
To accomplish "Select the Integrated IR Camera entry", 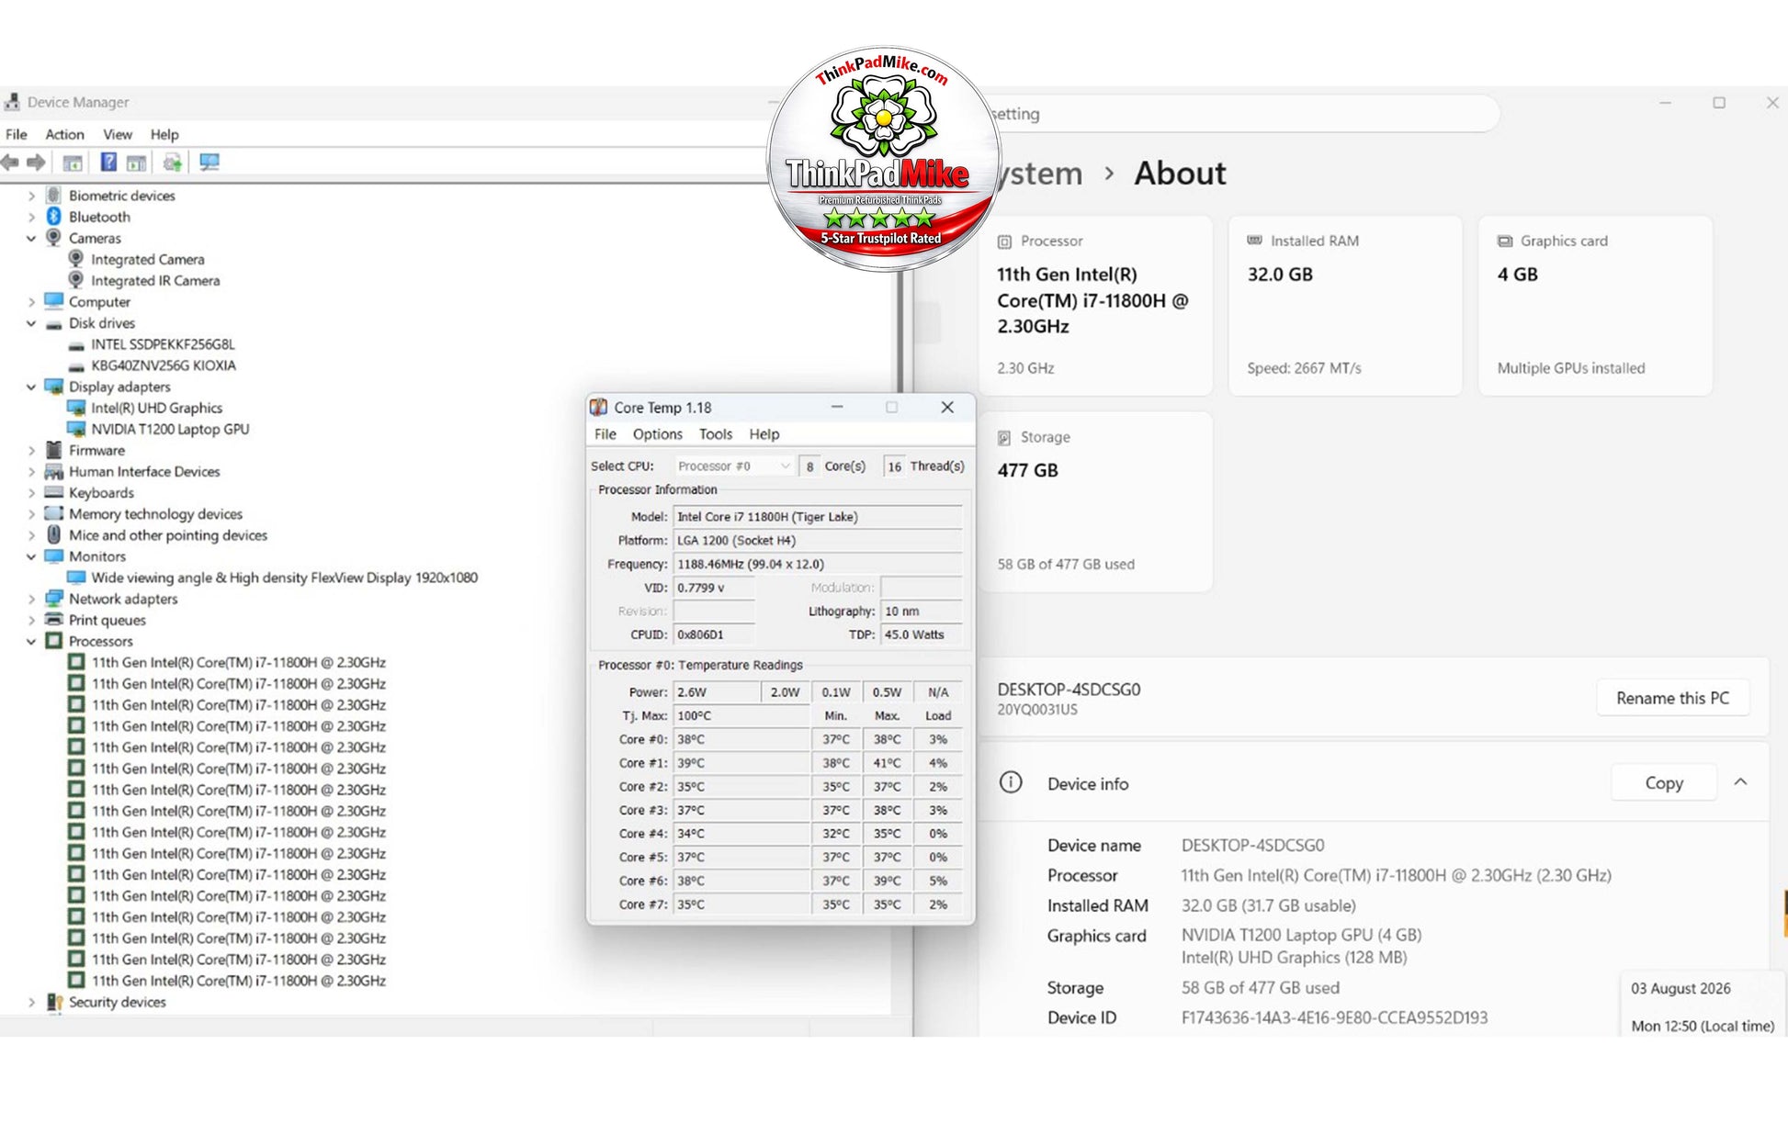I will point(155,281).
